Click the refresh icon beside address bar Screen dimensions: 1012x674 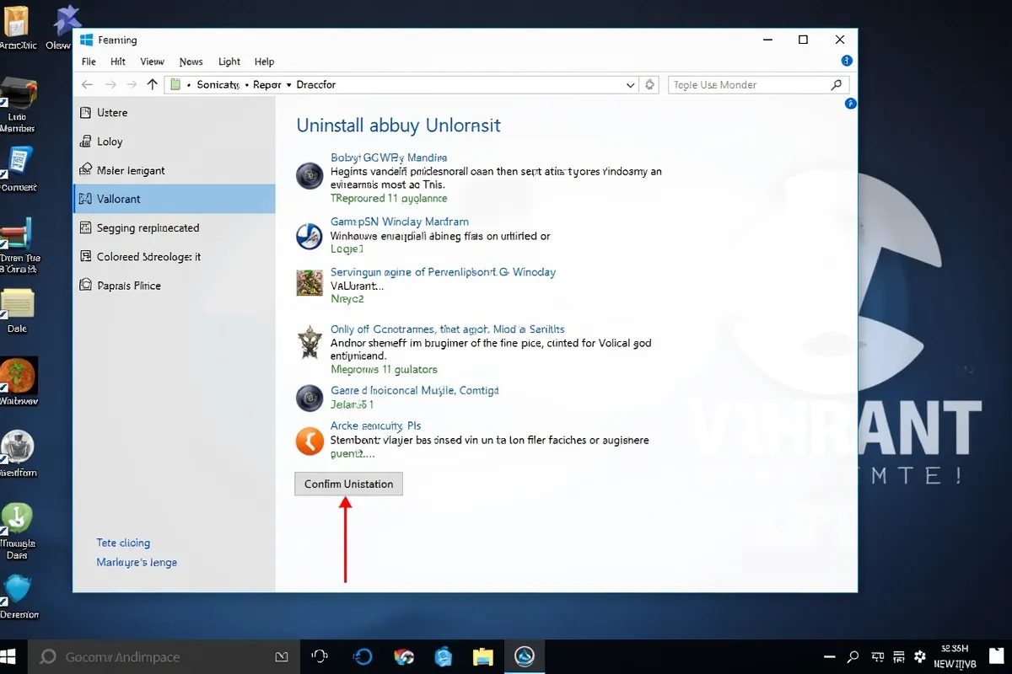[x=649, y=85]
